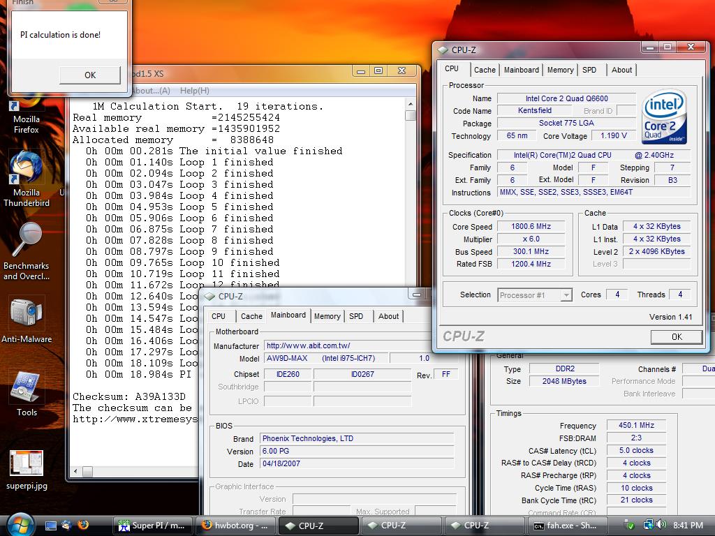This screenshot has width=715, height=536.
Task: Open the Anti-Malware desktop icon
Action: 27,320
